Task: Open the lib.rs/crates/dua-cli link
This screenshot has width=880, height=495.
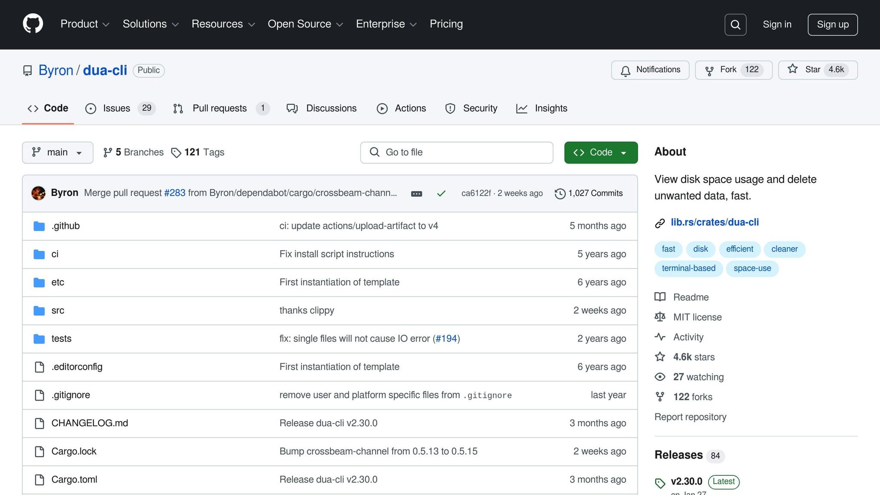Action: 715,223
